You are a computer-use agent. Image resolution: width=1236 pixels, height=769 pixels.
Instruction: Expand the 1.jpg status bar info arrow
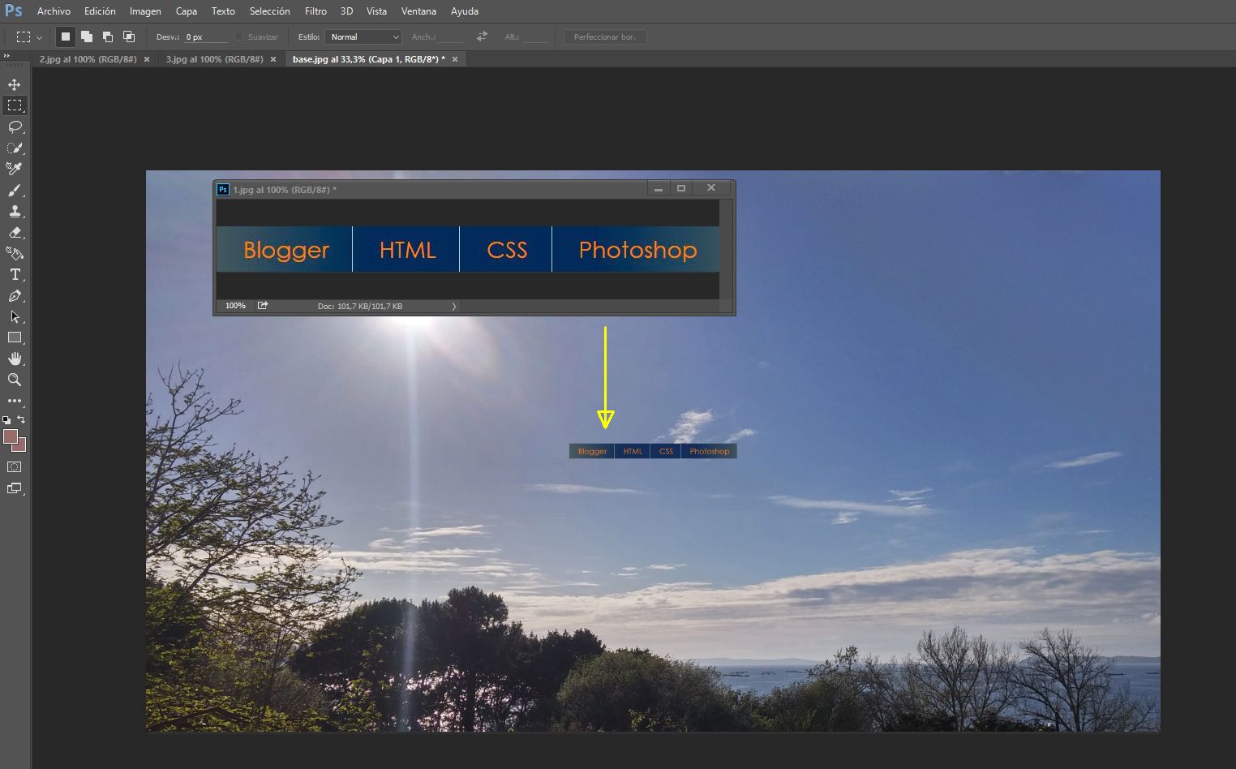[x=454, y=307]
